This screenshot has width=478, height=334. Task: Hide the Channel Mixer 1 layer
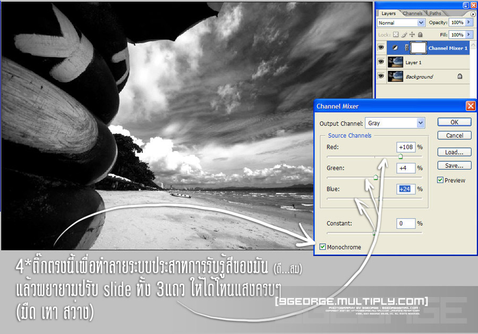[381, 48]
